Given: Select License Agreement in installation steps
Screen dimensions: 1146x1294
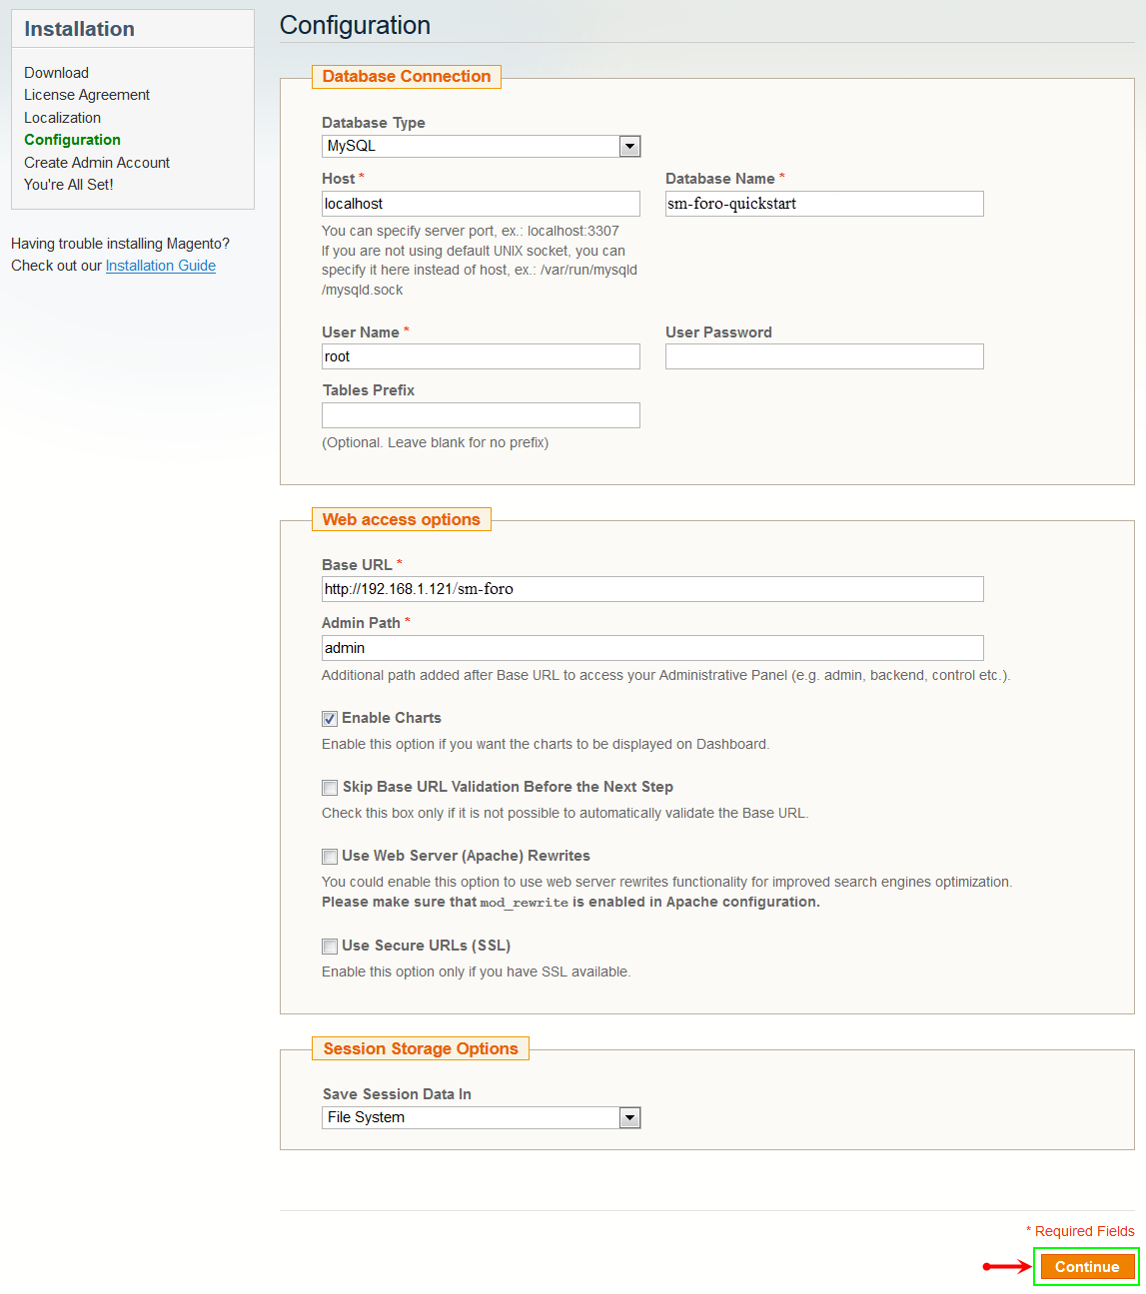Looking at the screenshot, I should point(87,95).
